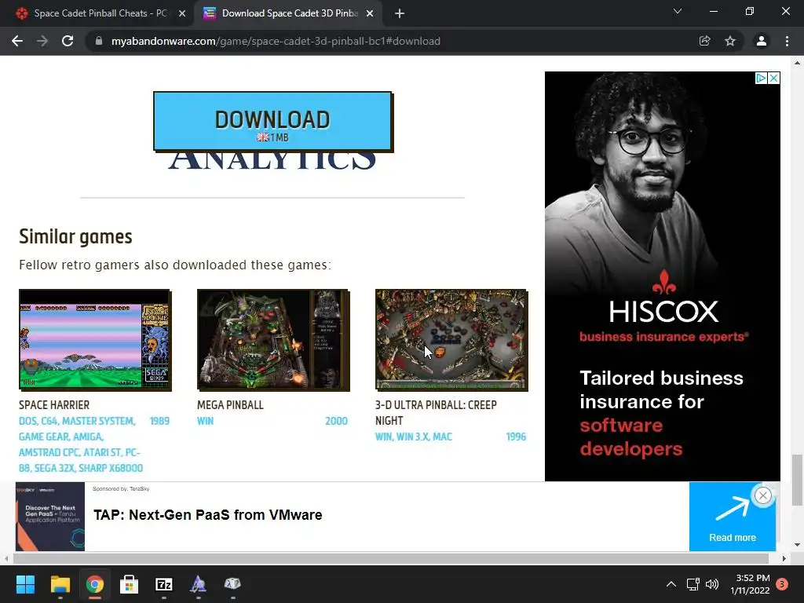Click the horizontal scrollbar thumb
804x603 pixels.
coord(391,558)
